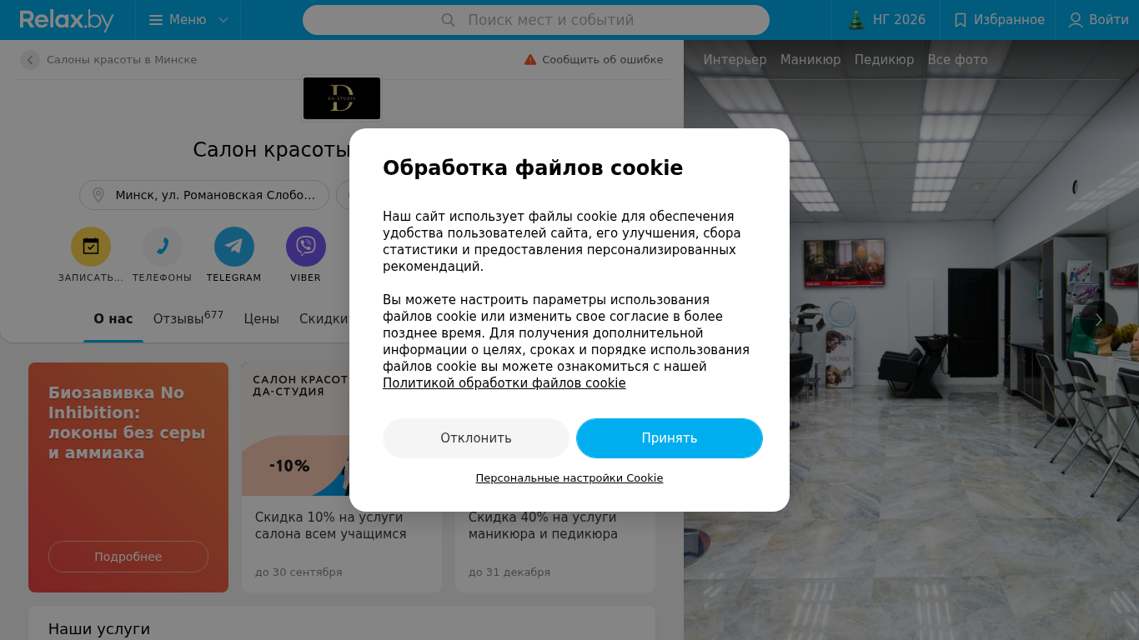Decline cookies with Отклонить button
1139x640 pixels.
476,438
